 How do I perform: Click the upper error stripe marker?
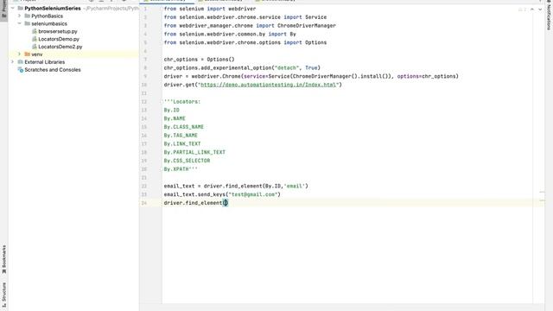[x=542, y=192]
